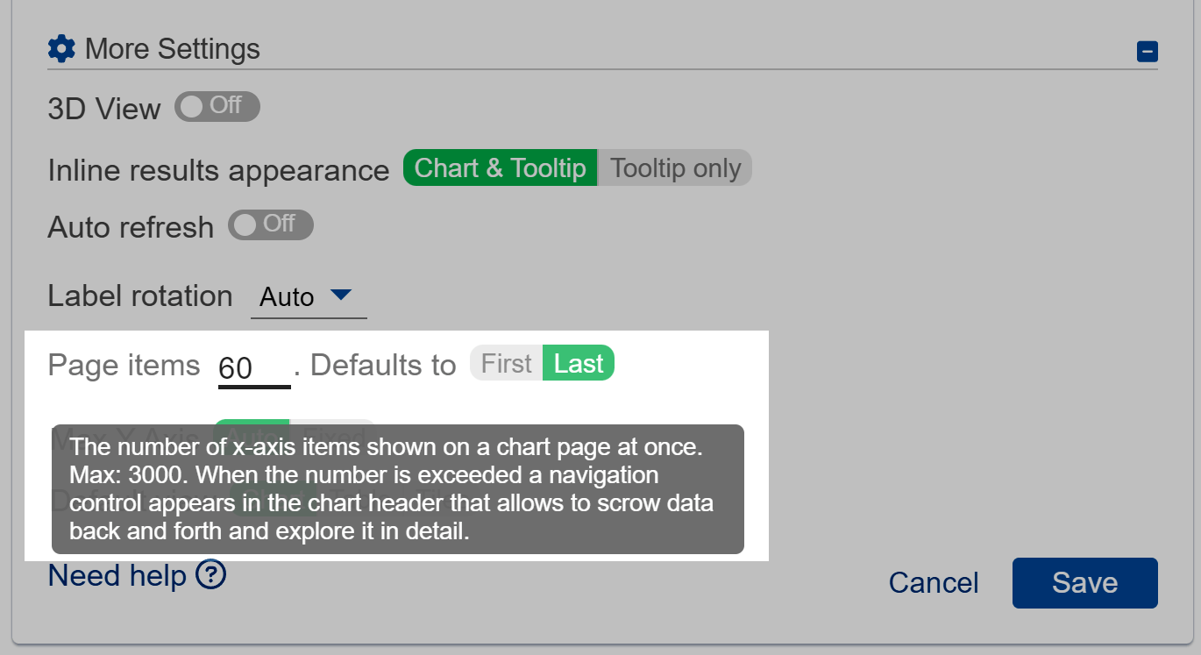Click the More Settings gear icon
1201x655 pixels.
pos(60,48)
